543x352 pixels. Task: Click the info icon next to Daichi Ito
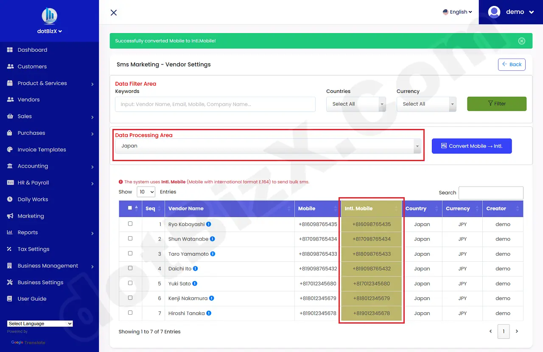coord(195,268)
